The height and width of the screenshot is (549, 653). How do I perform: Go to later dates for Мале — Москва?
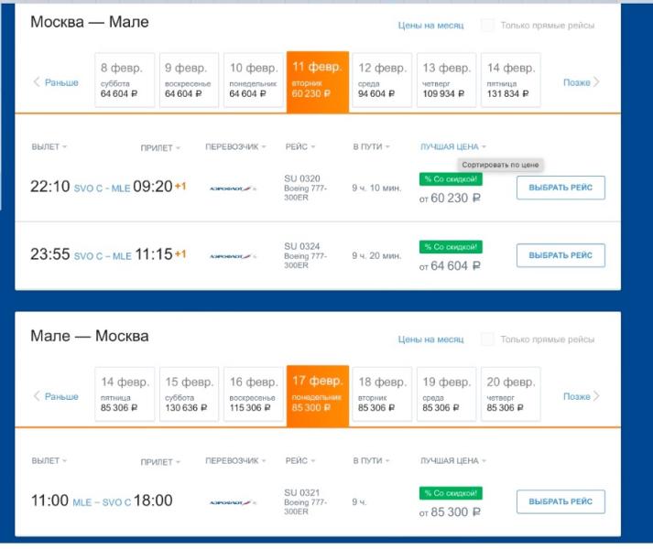[582, 396]
